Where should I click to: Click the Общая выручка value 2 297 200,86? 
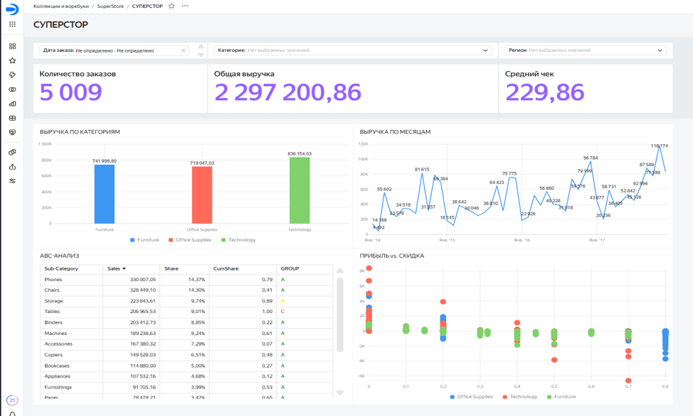pos(287,92)
